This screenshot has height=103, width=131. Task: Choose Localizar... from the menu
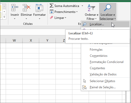click(106, 24)
